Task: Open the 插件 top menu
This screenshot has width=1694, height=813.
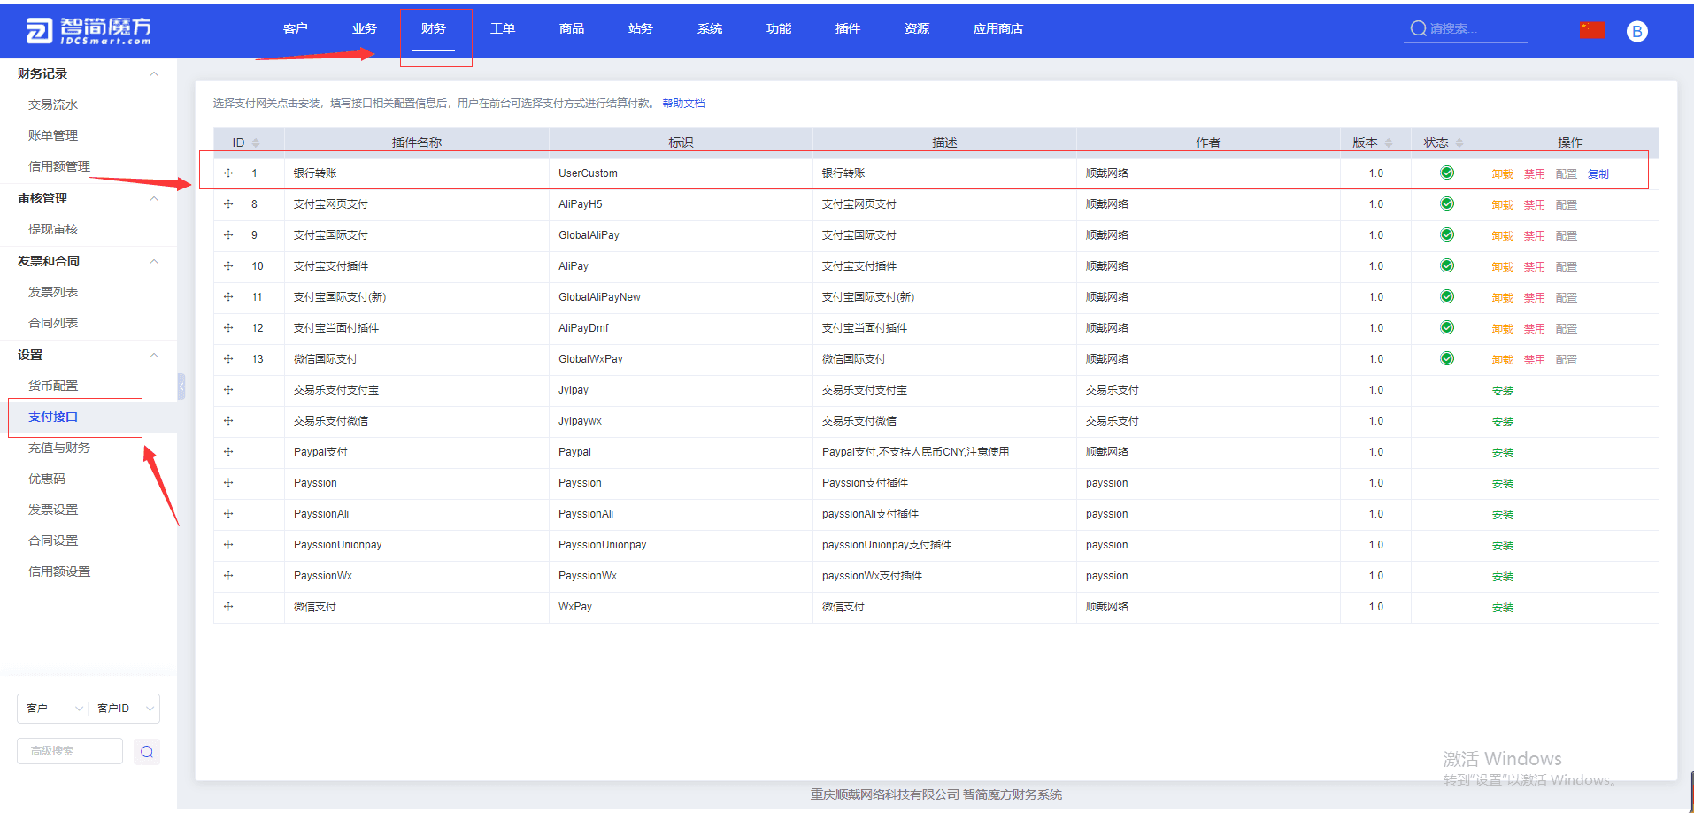Action: (x=848, y=29)
